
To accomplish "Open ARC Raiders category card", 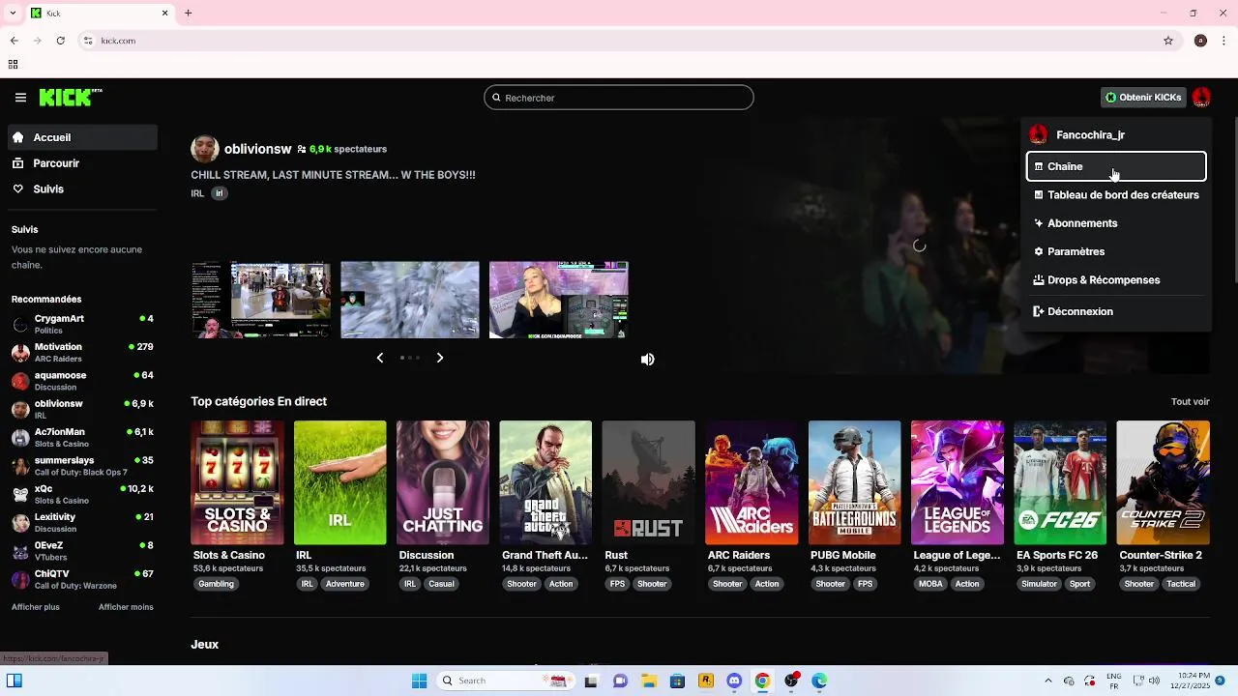I will point(752,482).
